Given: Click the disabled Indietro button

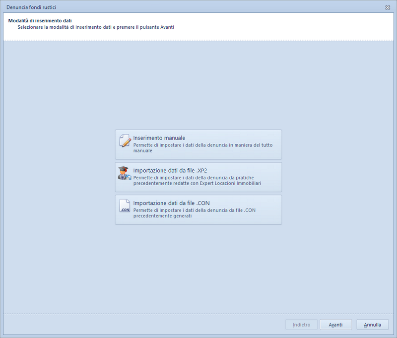Looking at the screenshot, I should [x=301, y=325].
